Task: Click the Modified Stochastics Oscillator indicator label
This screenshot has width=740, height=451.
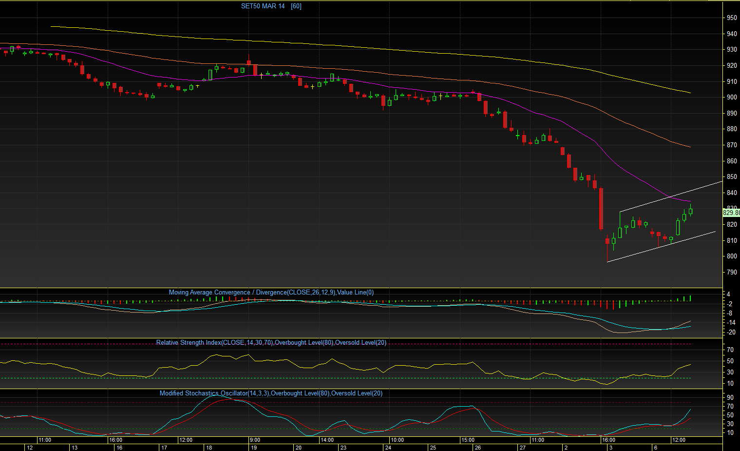Action: pyautogui.click(x=271, y=393)
